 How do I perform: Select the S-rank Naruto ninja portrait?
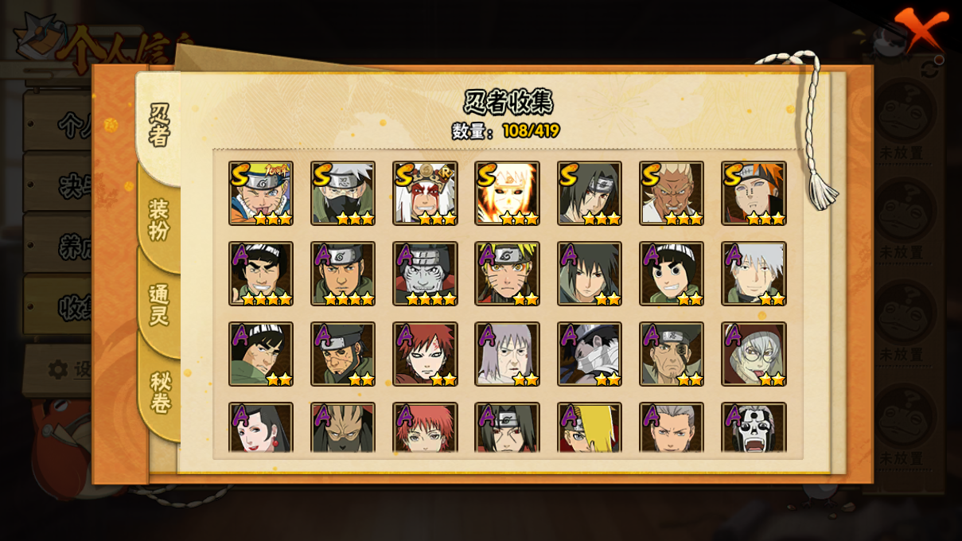click(261, 193)
